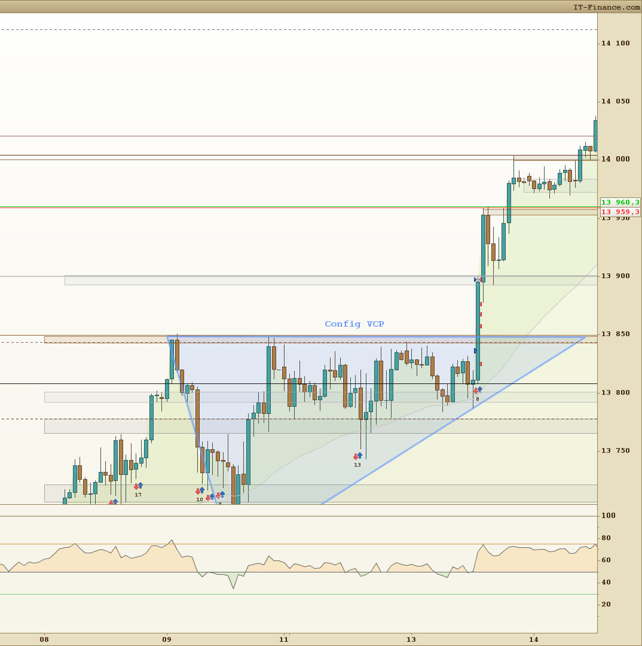642x646 pixels.
Task: Click the blue up arrow above signal 10
Action: (202, 490)
